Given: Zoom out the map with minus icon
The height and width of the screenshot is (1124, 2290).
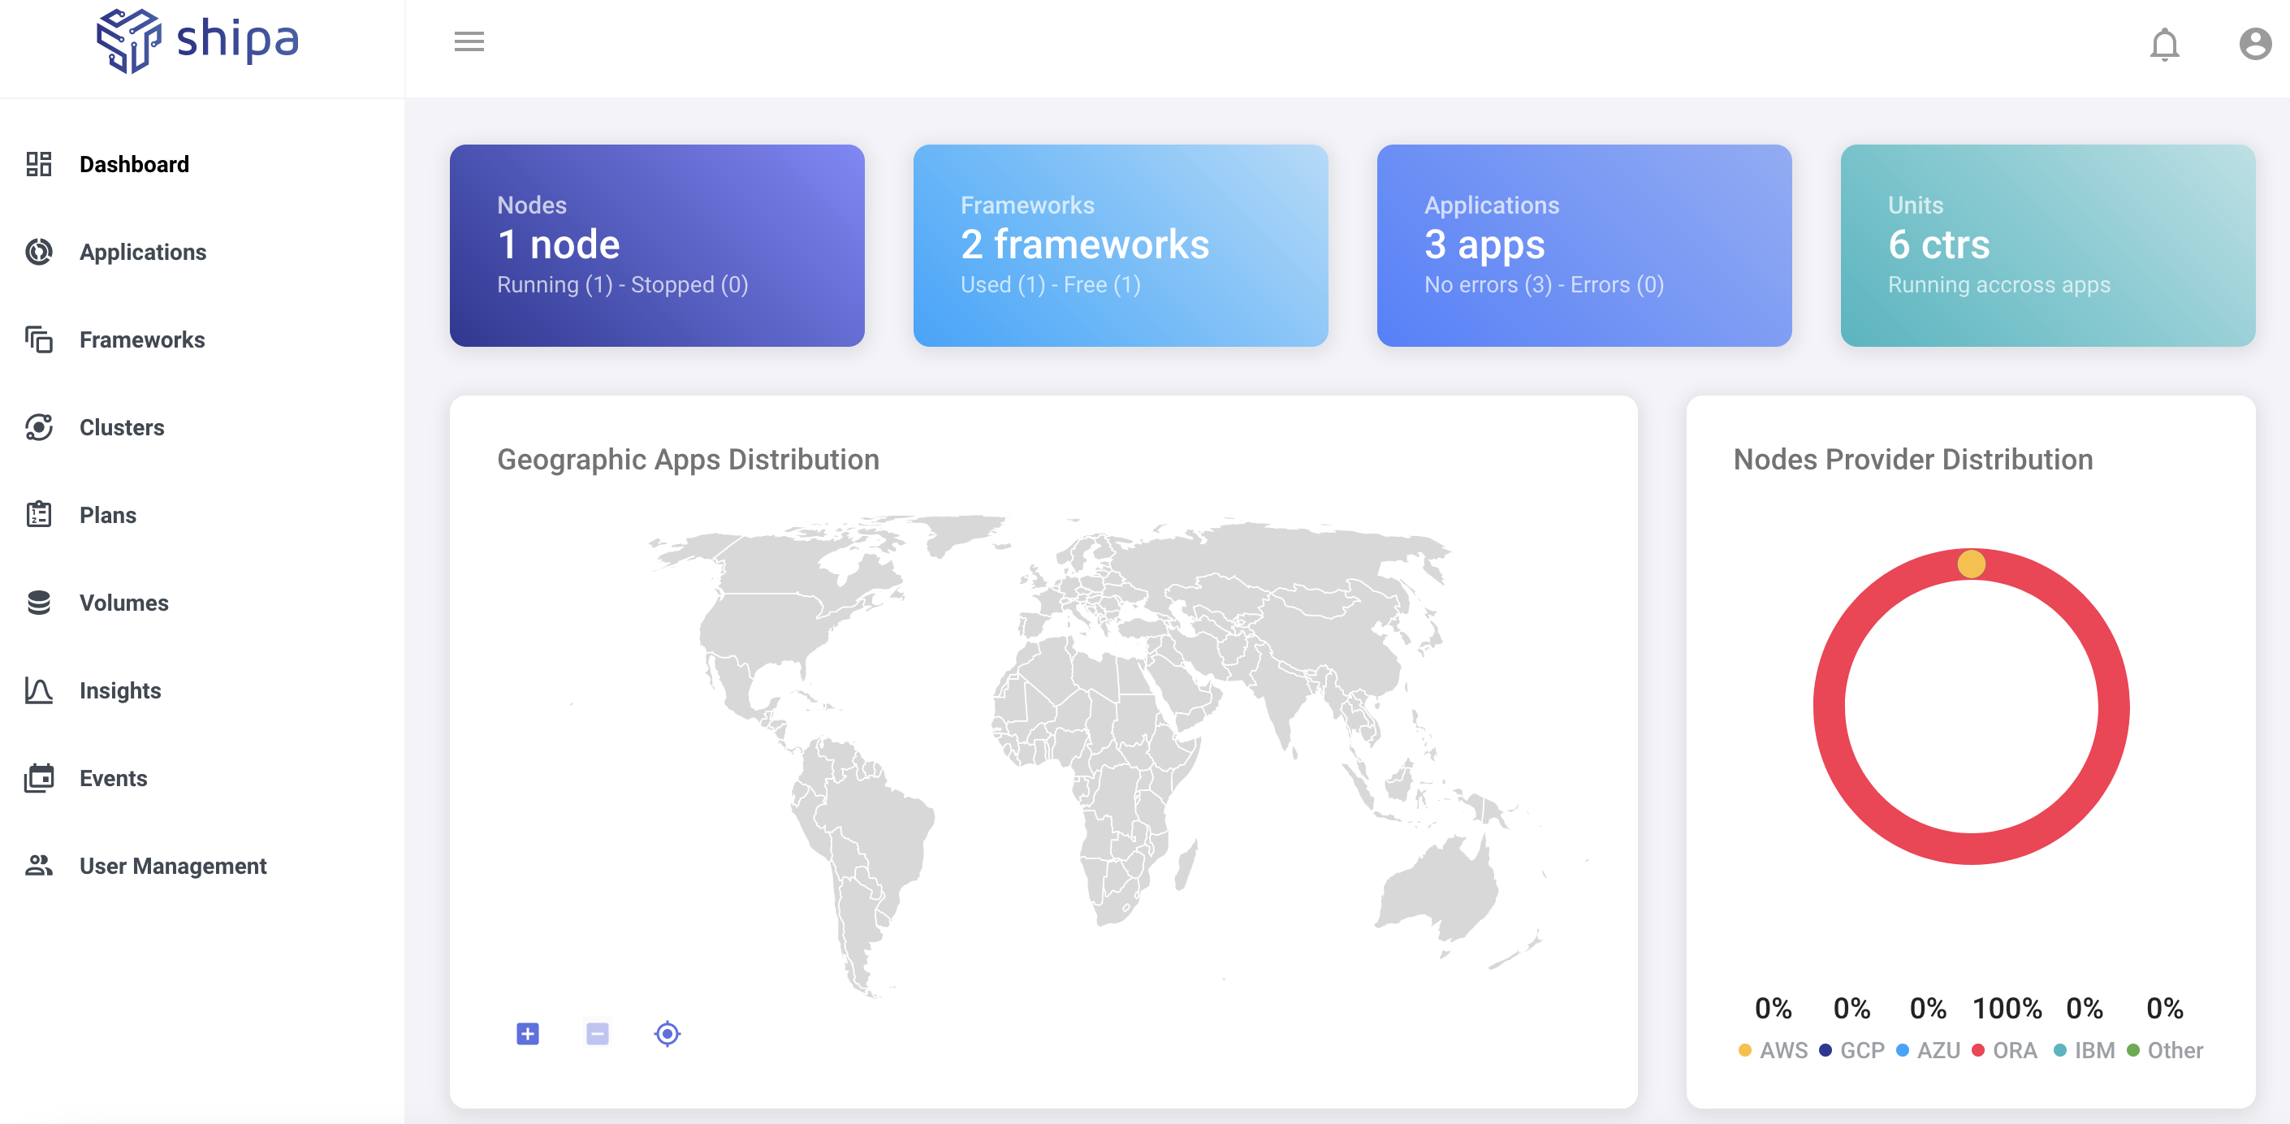Looking at the screenshot, I should pyautogui.click(x=598, y=1033).
